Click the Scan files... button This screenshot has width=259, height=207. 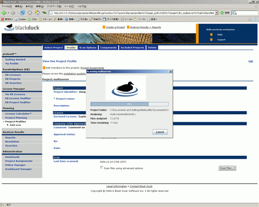[x=227, y=168]
